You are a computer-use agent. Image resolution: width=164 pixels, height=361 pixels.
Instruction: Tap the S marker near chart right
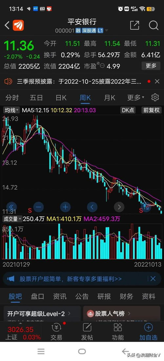coord(141,210)
